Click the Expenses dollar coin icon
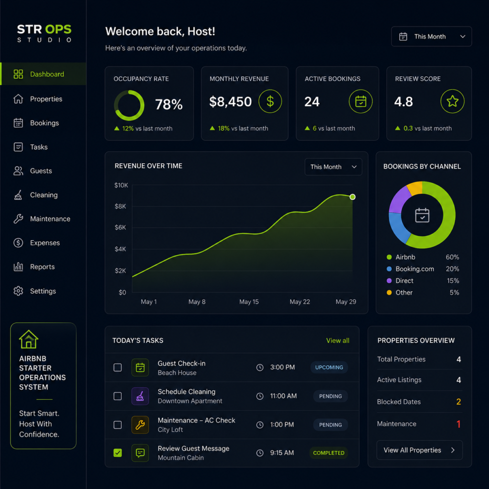 point(18,243)
